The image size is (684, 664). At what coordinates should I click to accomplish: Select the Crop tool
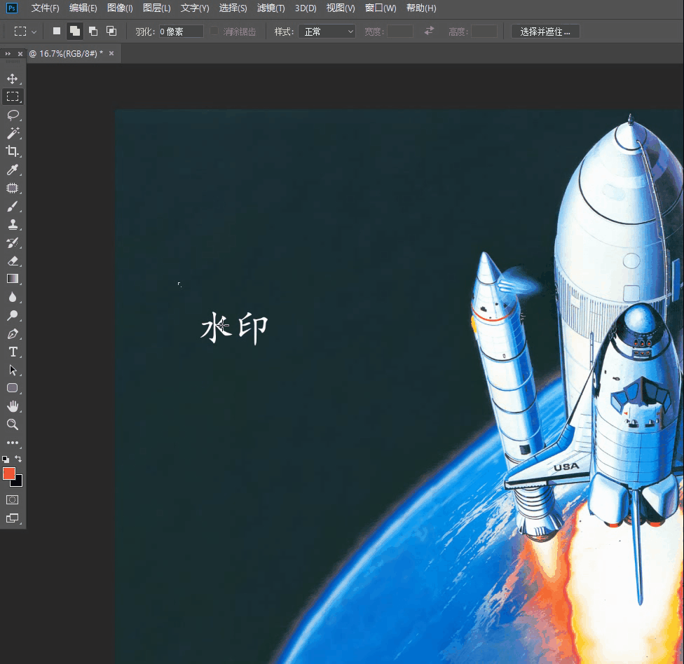(13, 151)
